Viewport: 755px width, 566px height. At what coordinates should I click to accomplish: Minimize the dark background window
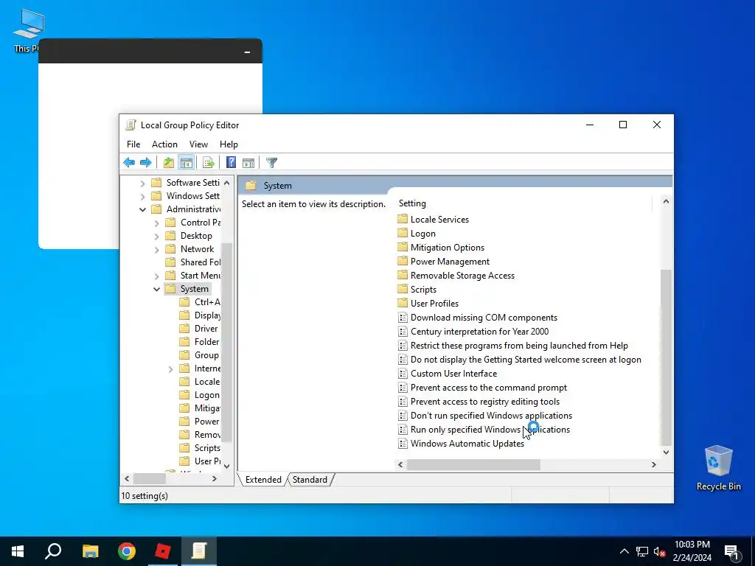tap(247, 52)
